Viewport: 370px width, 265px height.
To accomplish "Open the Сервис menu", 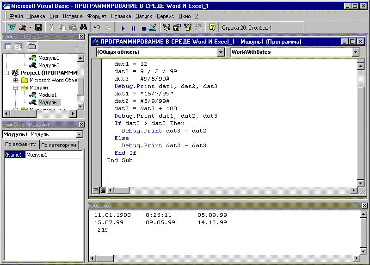I will [165, 16].
